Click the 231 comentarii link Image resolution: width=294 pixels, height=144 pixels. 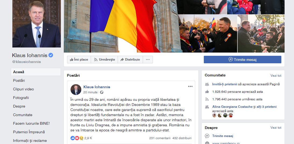(x=160, y=138)
